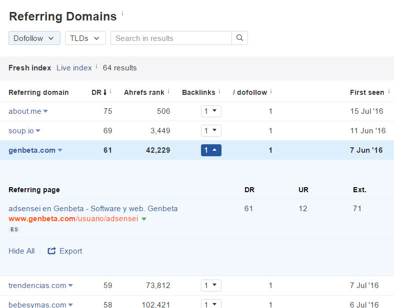Click the 64 results count text
Image resolution: width=394 pixels, height=308 pixels.
(x=119, y=68)
